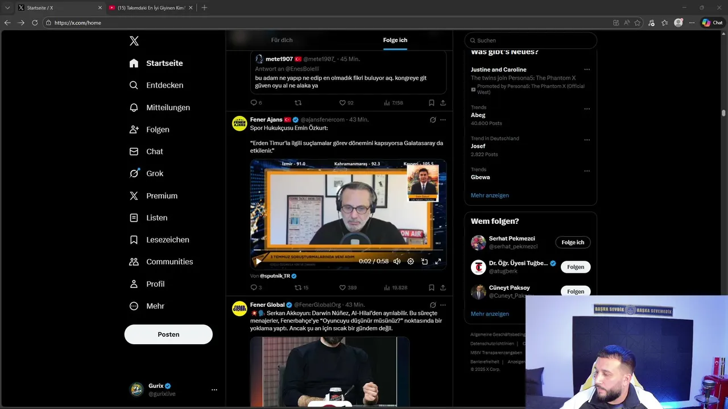This screenshot has height=409, width=728.
Task: Reload the page
Action: pos(35,23)
